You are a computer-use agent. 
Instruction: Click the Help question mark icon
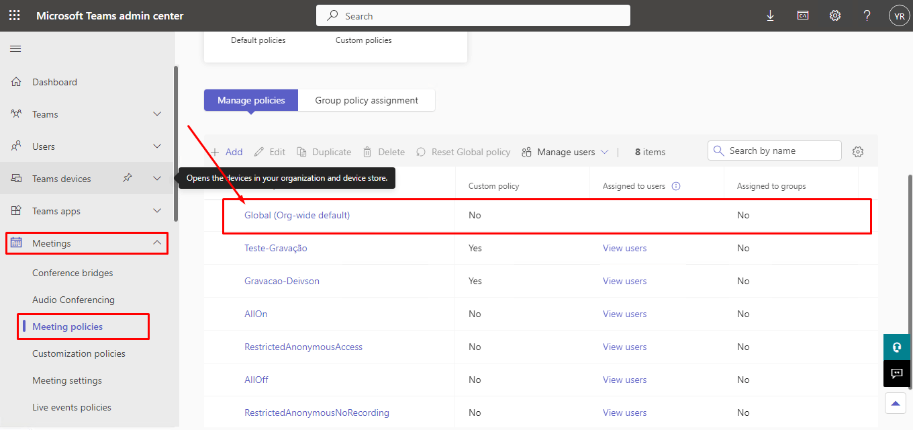[x=867, y=15]
